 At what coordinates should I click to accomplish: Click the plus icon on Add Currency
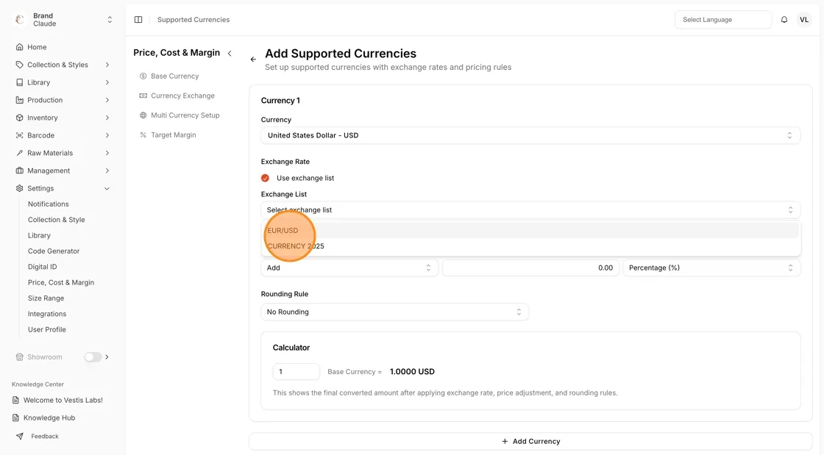pyautogui.click(x=505, y=441)
